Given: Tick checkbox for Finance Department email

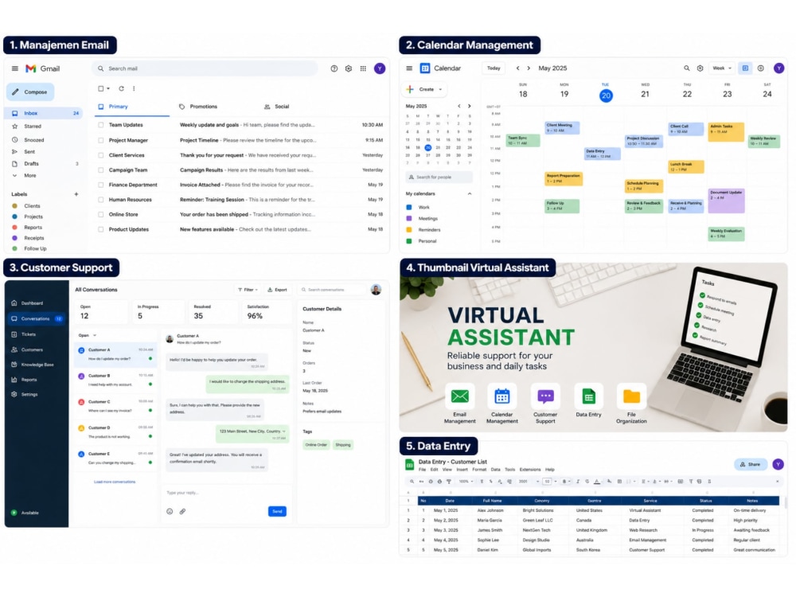Looking at the screenshot, I should pyautogui.click(x=100, y=185).
